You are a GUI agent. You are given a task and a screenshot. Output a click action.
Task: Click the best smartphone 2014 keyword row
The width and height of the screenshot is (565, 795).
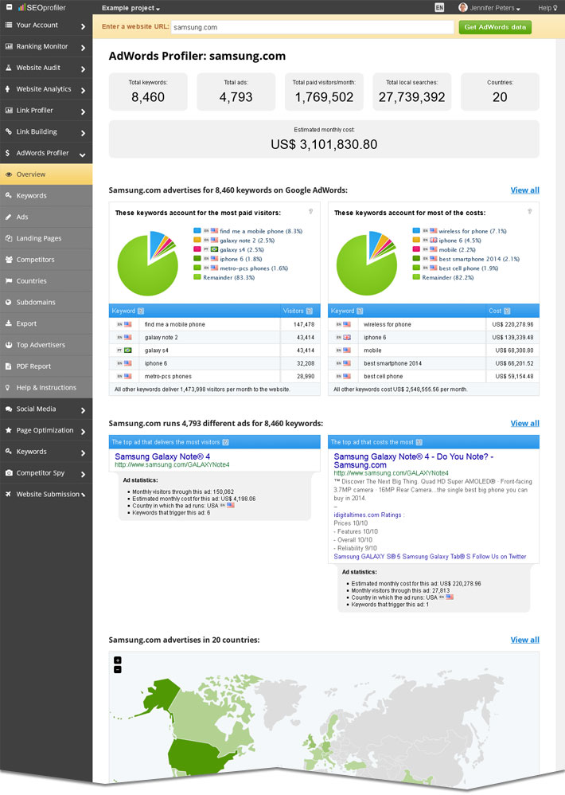click(434, 363)
